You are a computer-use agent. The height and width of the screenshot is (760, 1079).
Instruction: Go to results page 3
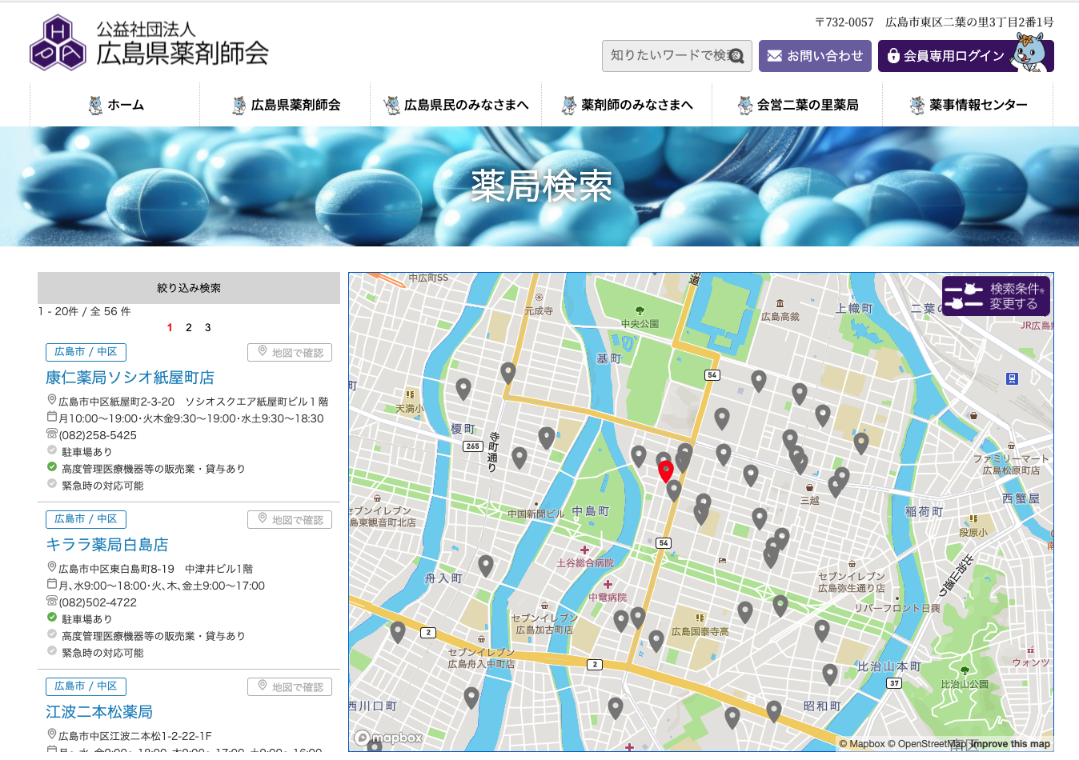(x=208, y=327)
